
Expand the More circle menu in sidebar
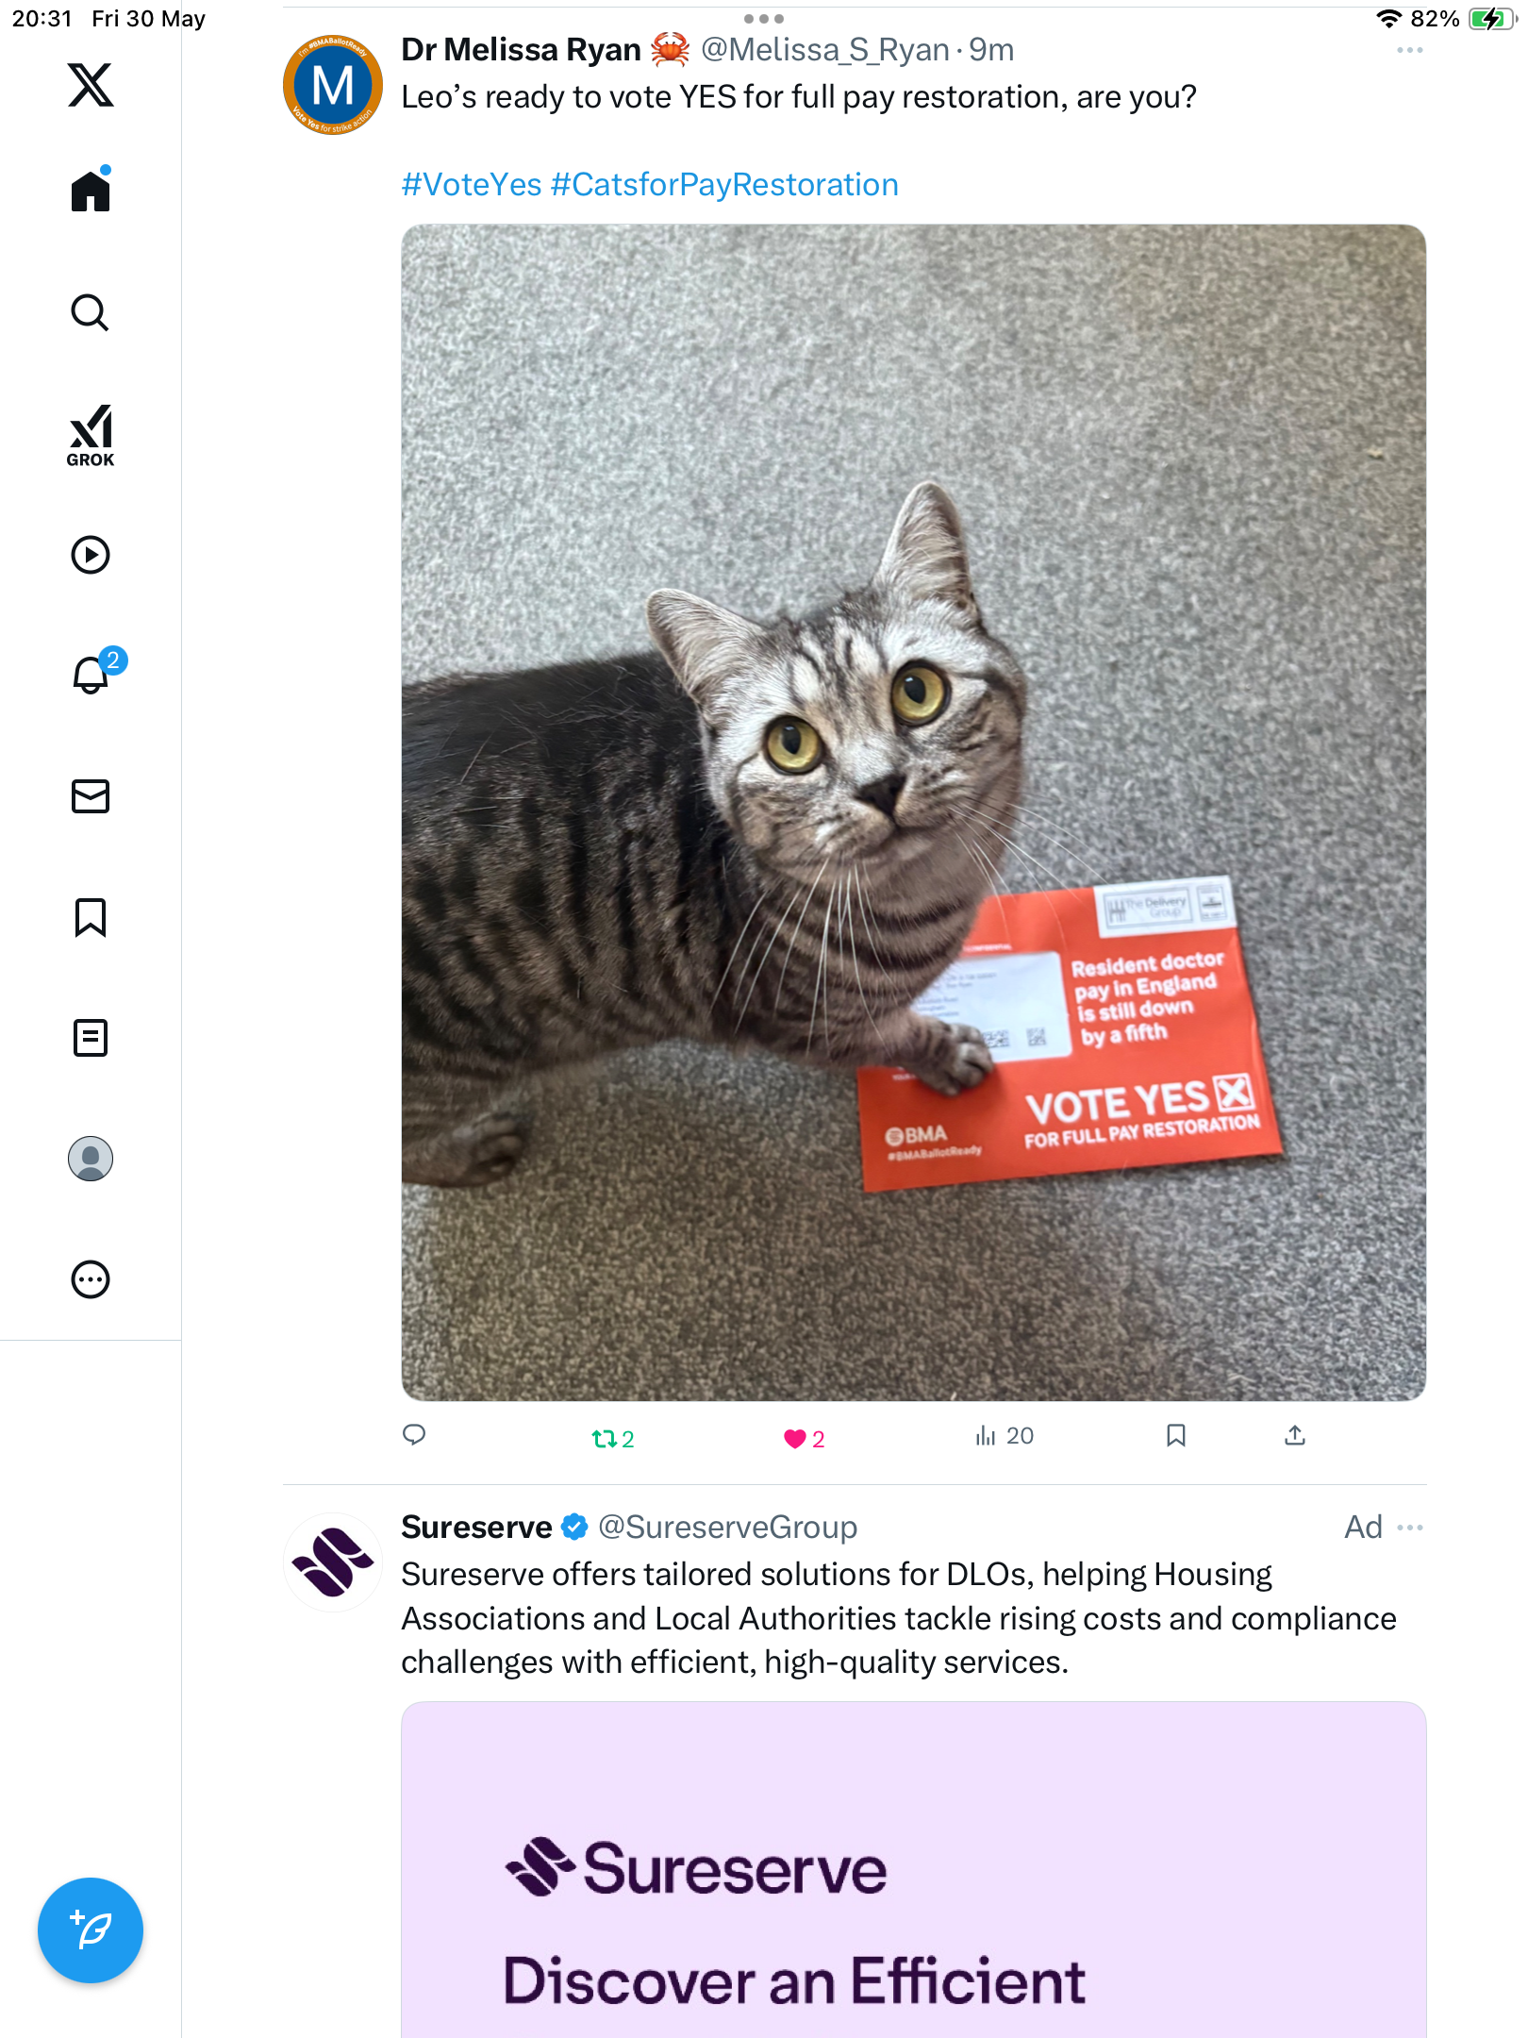91,1279
